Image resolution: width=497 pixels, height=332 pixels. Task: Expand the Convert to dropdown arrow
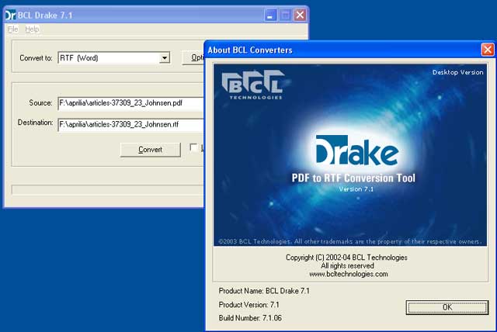coord(164,58)
